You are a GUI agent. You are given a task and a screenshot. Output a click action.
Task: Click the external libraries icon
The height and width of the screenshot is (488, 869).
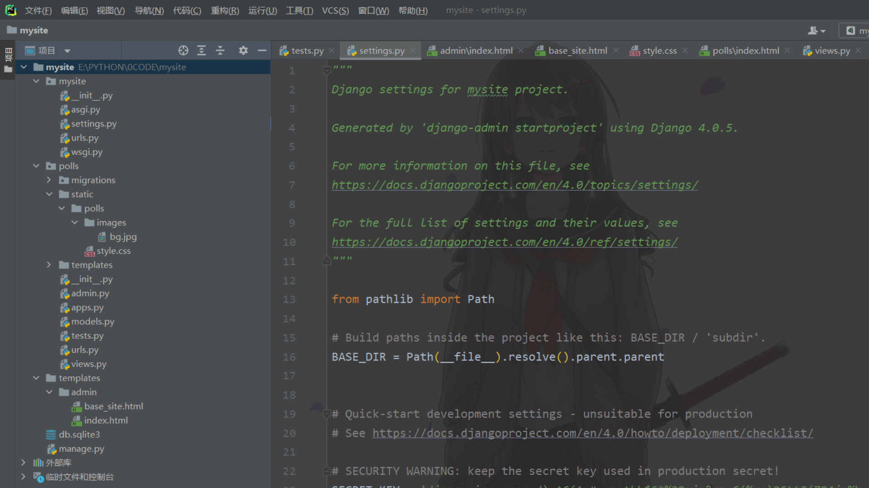[38, 463]
